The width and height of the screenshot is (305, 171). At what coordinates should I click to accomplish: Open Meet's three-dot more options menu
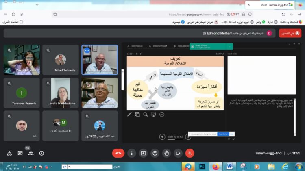tap(132, 153)
